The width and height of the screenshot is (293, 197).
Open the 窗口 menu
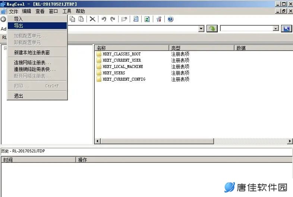(53, 12)
